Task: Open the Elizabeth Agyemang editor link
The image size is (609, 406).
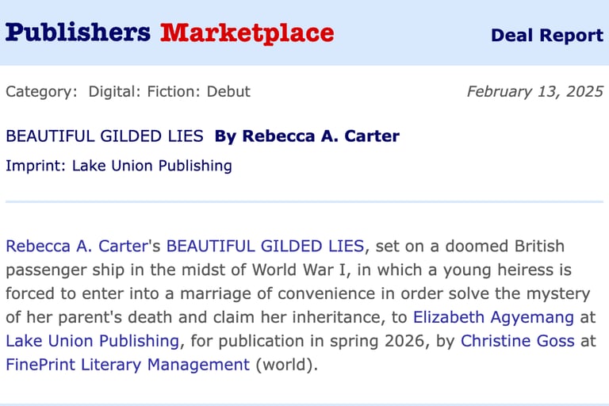Action: [493, 317]
